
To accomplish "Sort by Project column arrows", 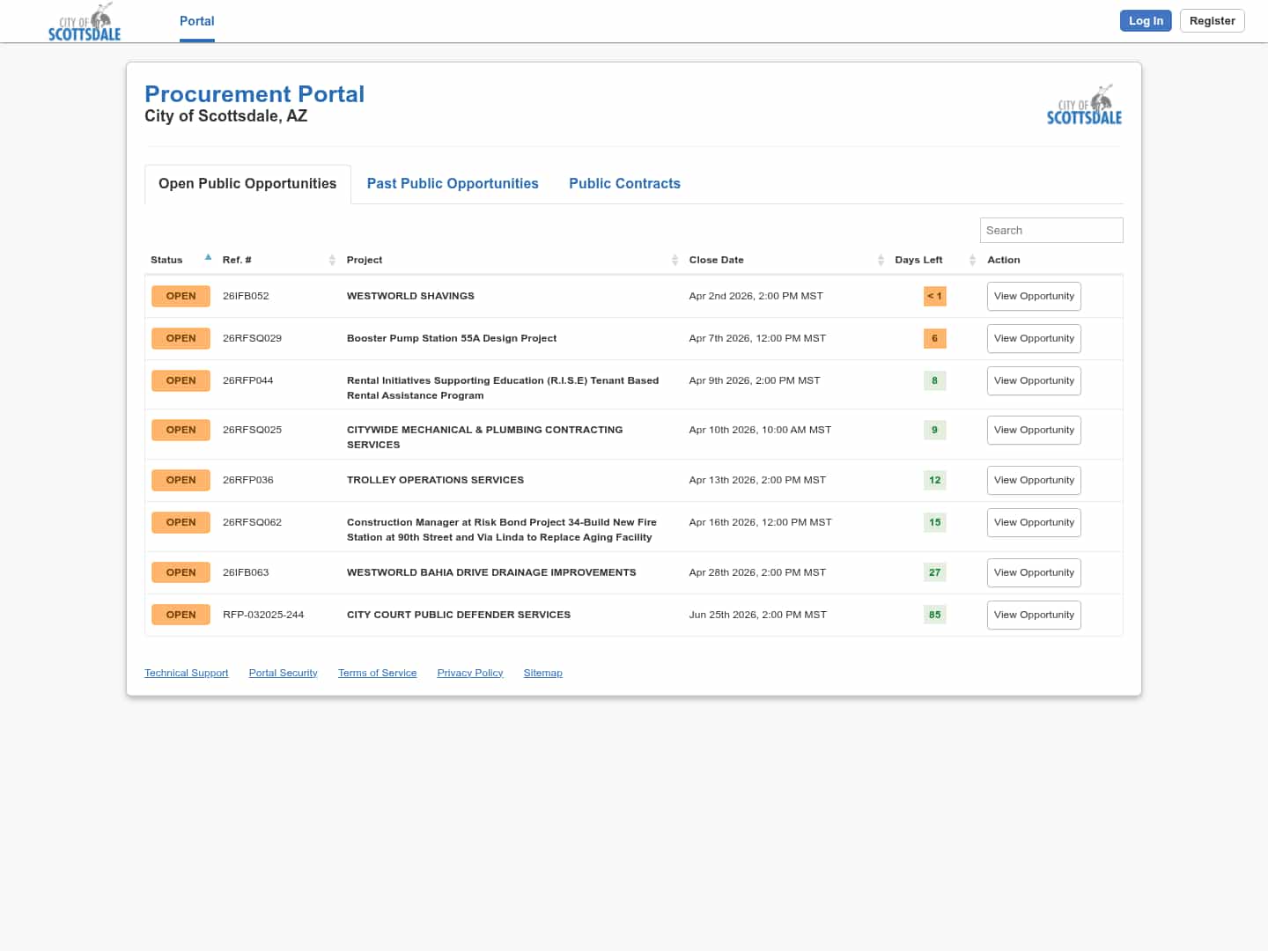I will click(675, 260).
